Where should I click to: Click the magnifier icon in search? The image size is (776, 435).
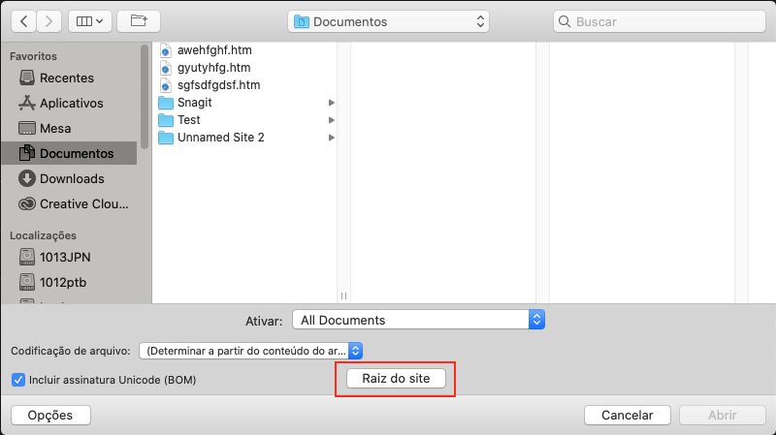pyautogui.click(x=565, y=21)
